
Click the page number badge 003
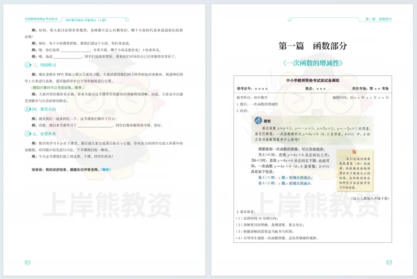pos(389,262)
